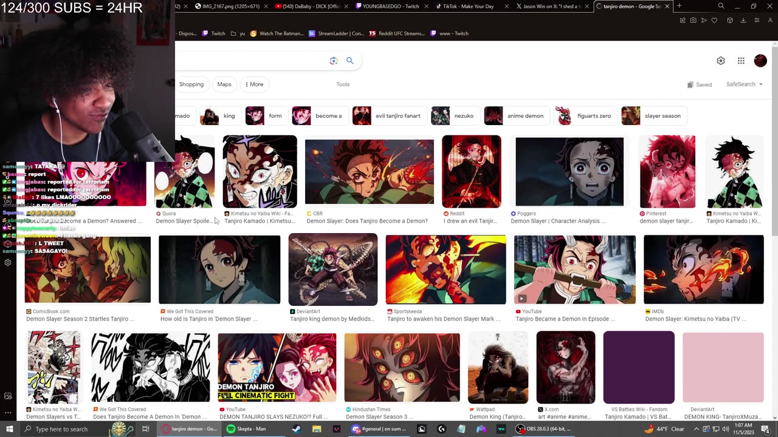Select the 'slayer season' suggestion chip
The image size is (778, 437).
pyautogui.click(x=653, y=116)
